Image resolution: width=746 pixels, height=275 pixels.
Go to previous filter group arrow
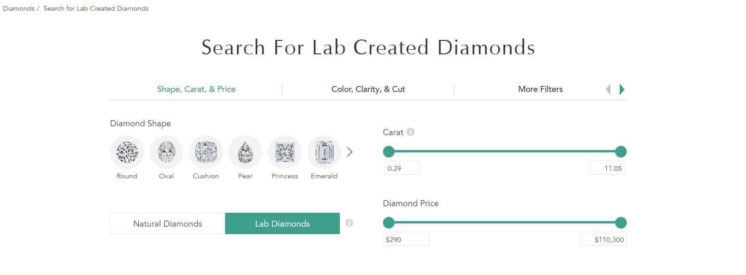coord(608,89)
